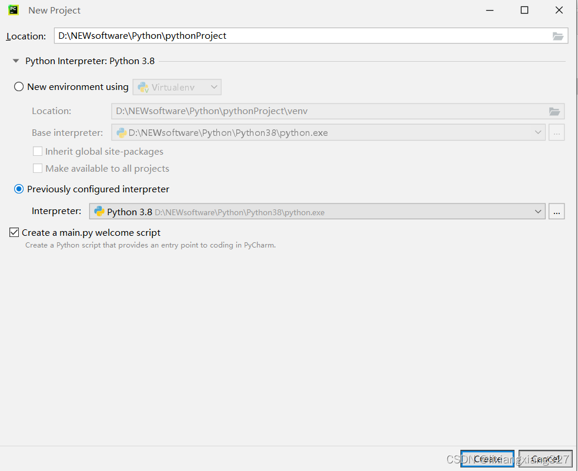
Task: Click the Python icon in Base interpreter field
Action: coord(121,132)
